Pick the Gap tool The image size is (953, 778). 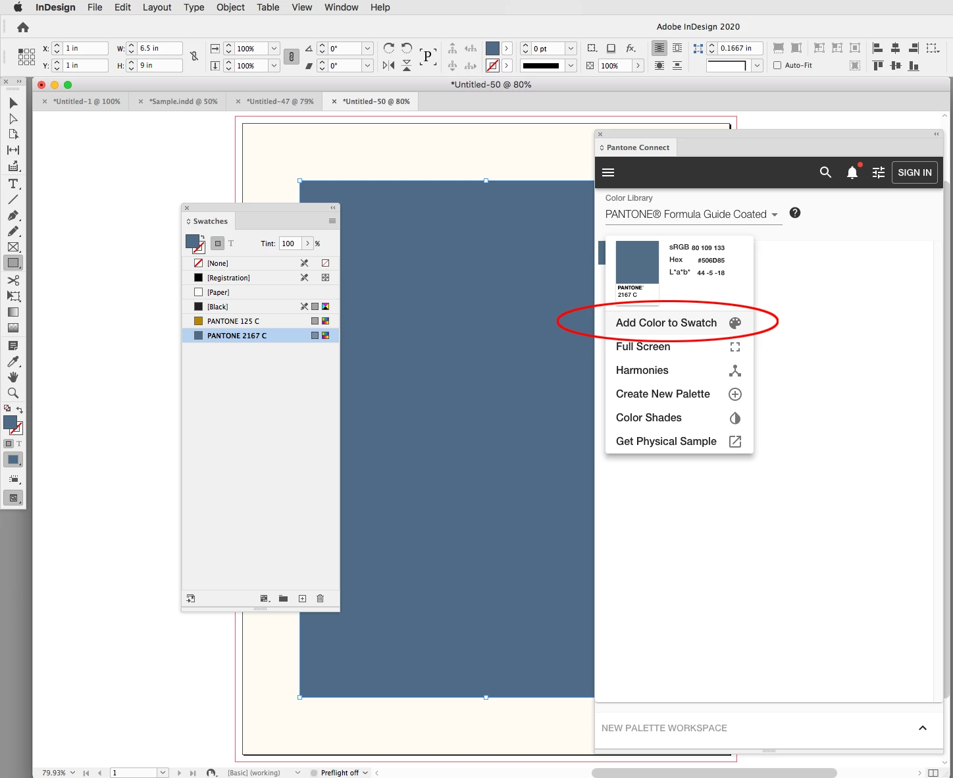(13, 150)
